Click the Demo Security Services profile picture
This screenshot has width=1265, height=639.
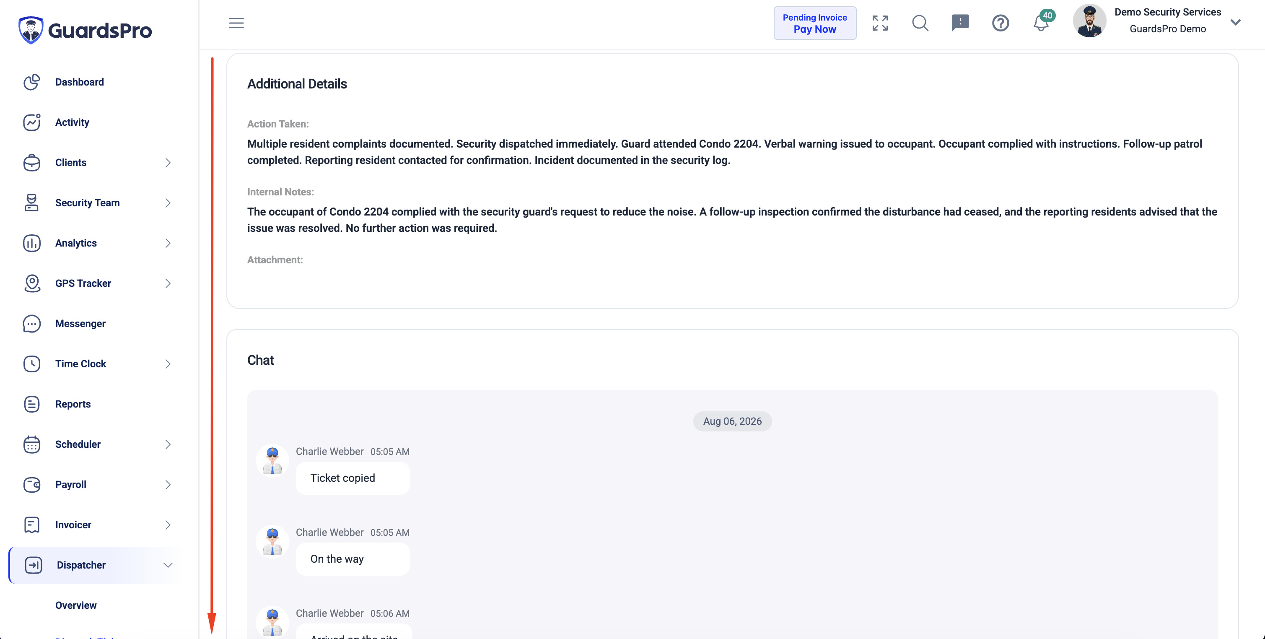(x=1089, y=21)
